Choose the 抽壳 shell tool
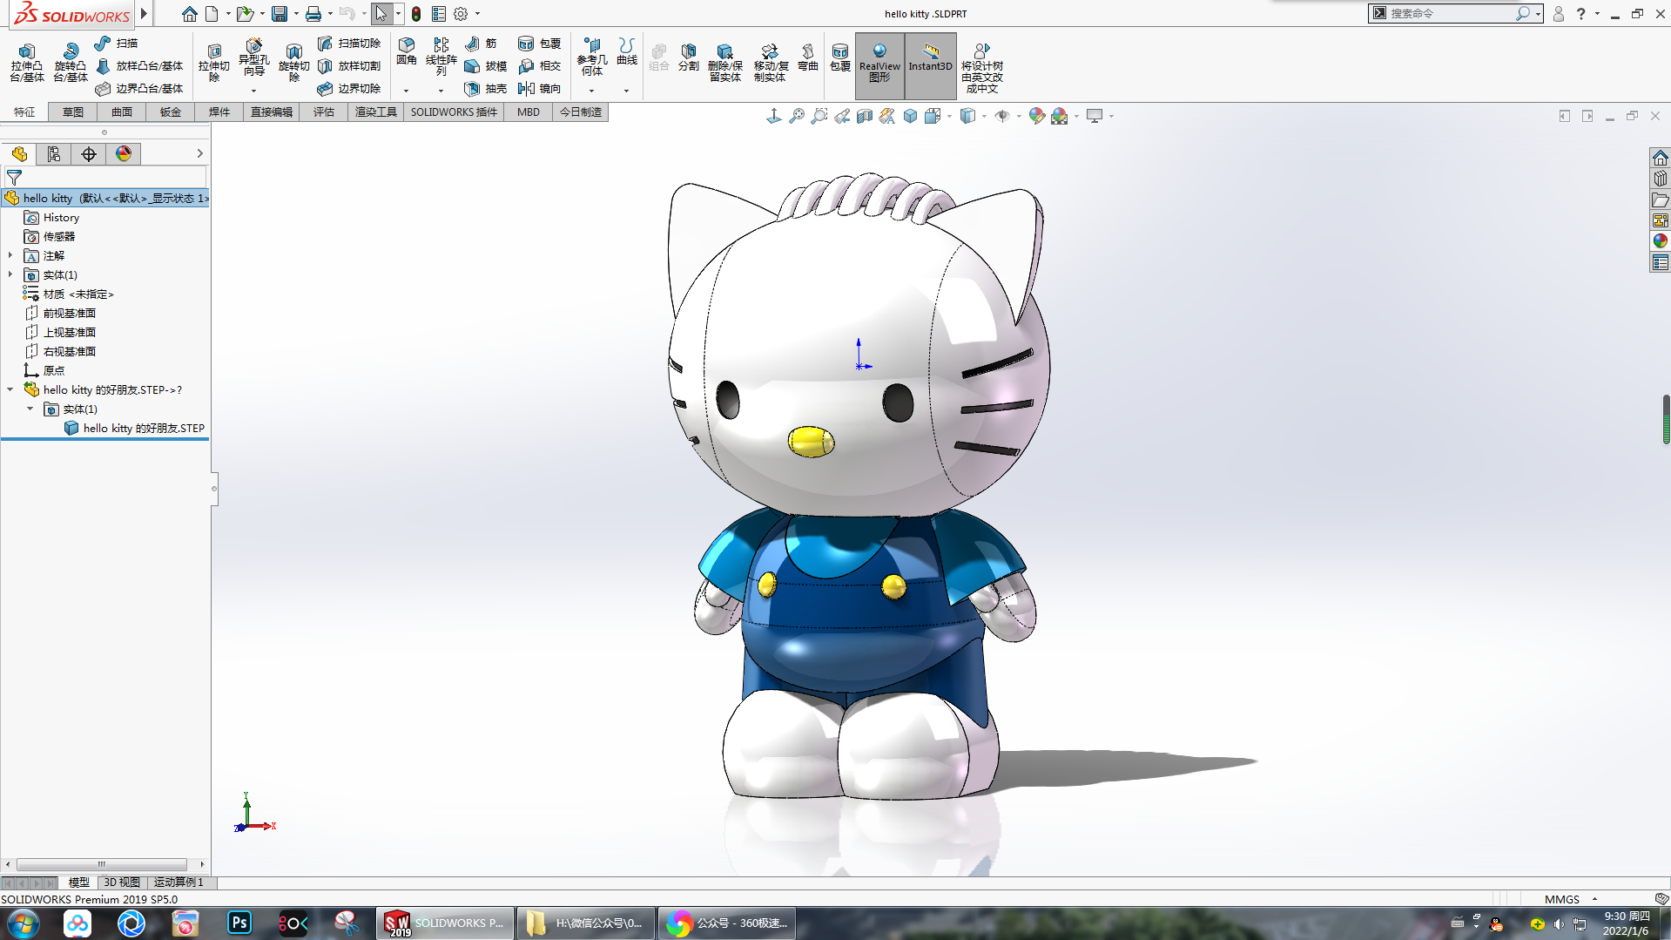Image resolution: width=1671 pixels, height=940 pixels. coord(486,88)
